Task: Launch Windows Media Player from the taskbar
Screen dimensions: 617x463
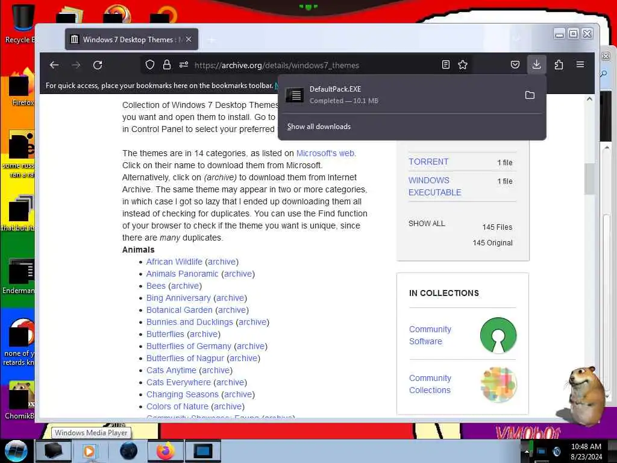Action: click(90, 451)
